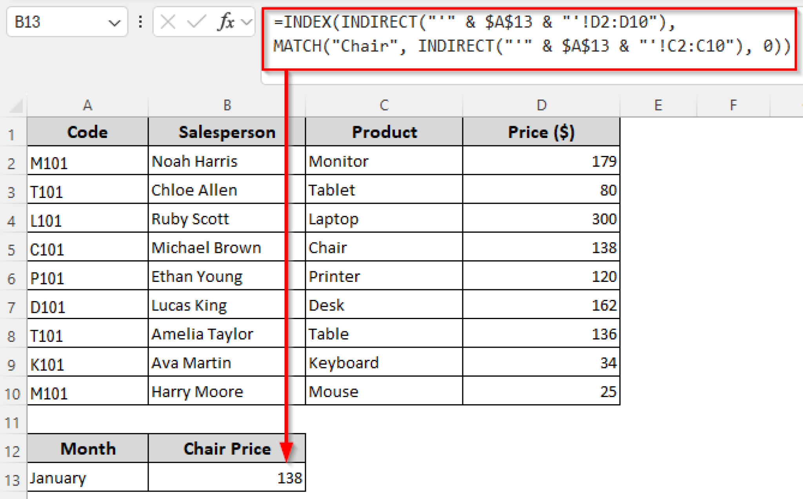Select the cell showing 138 result
The width and height of the screenshot is (803, 499).
(x=227, y=477)
